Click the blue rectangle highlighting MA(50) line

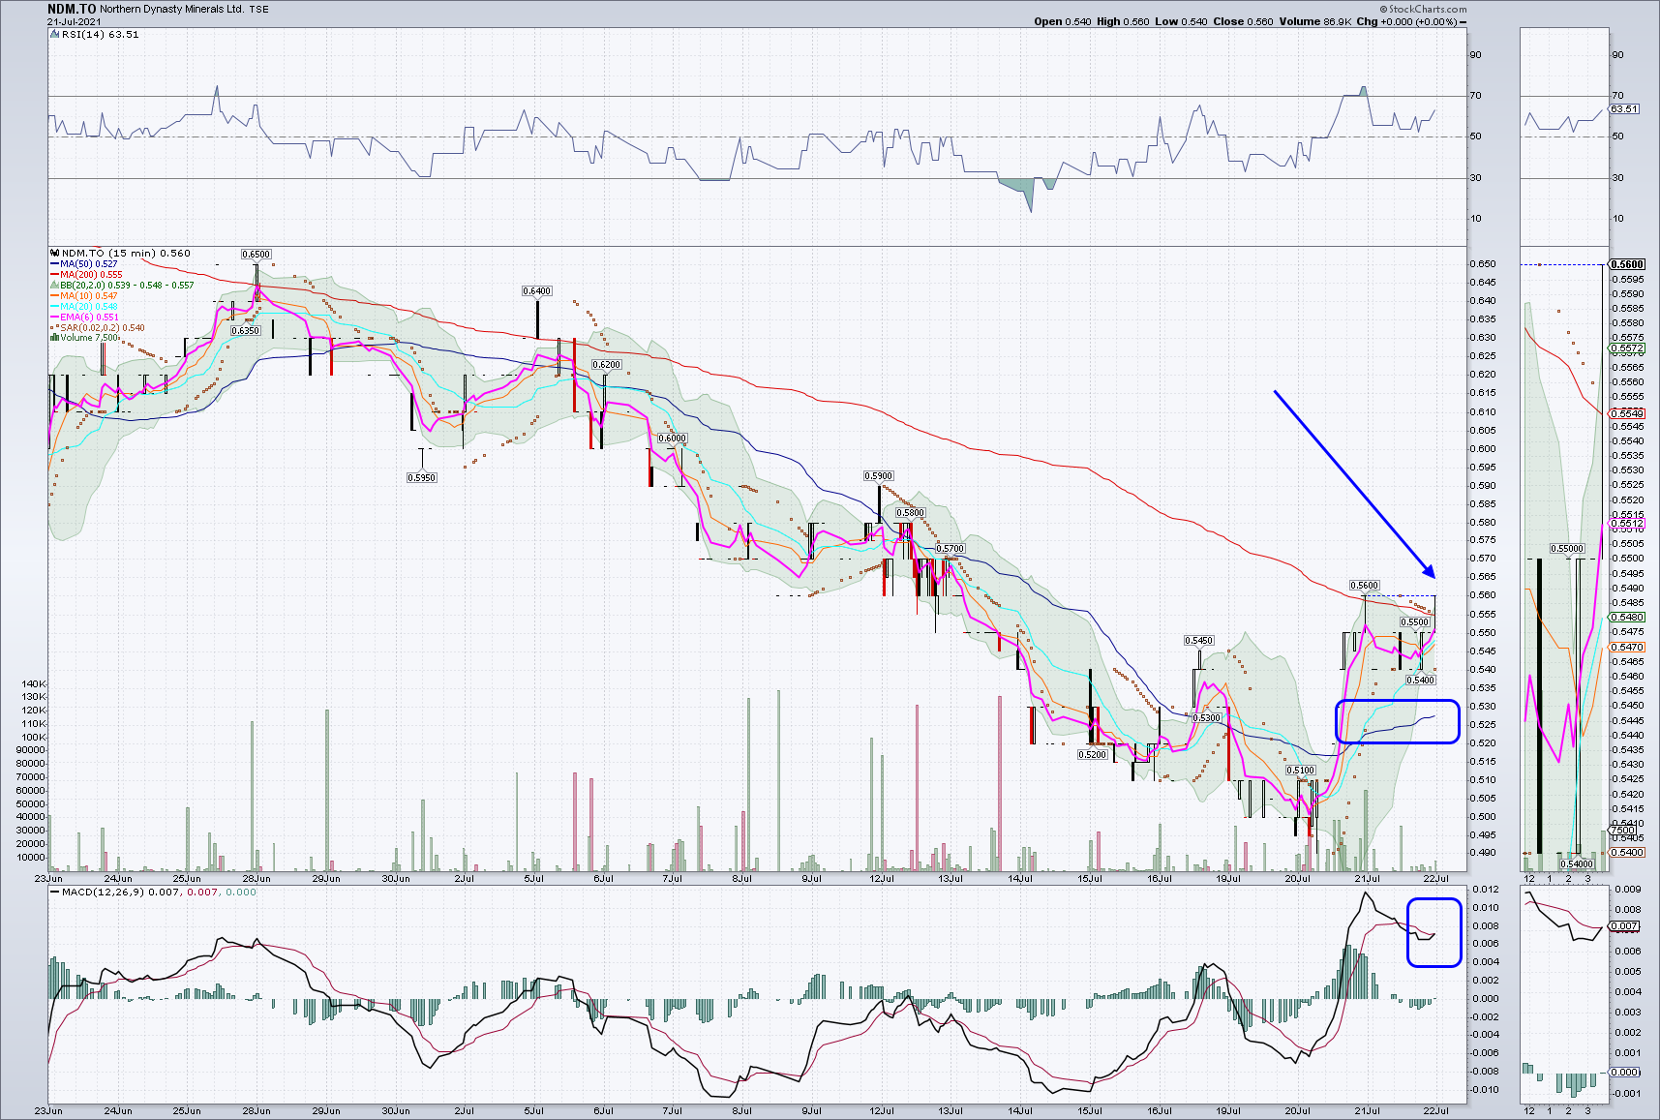tap(1397, 721)
